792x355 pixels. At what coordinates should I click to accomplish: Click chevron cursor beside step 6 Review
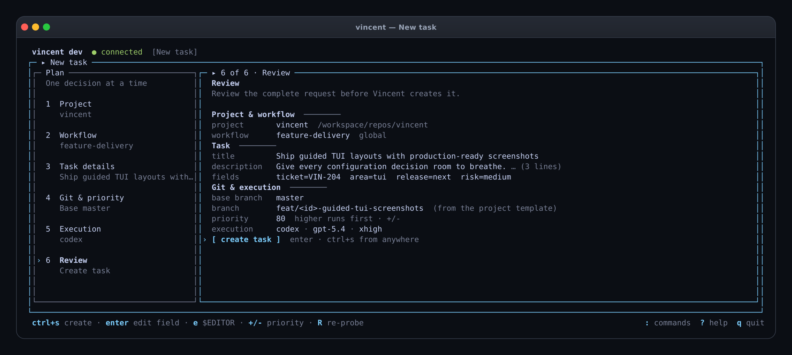[x=39, y=260]
